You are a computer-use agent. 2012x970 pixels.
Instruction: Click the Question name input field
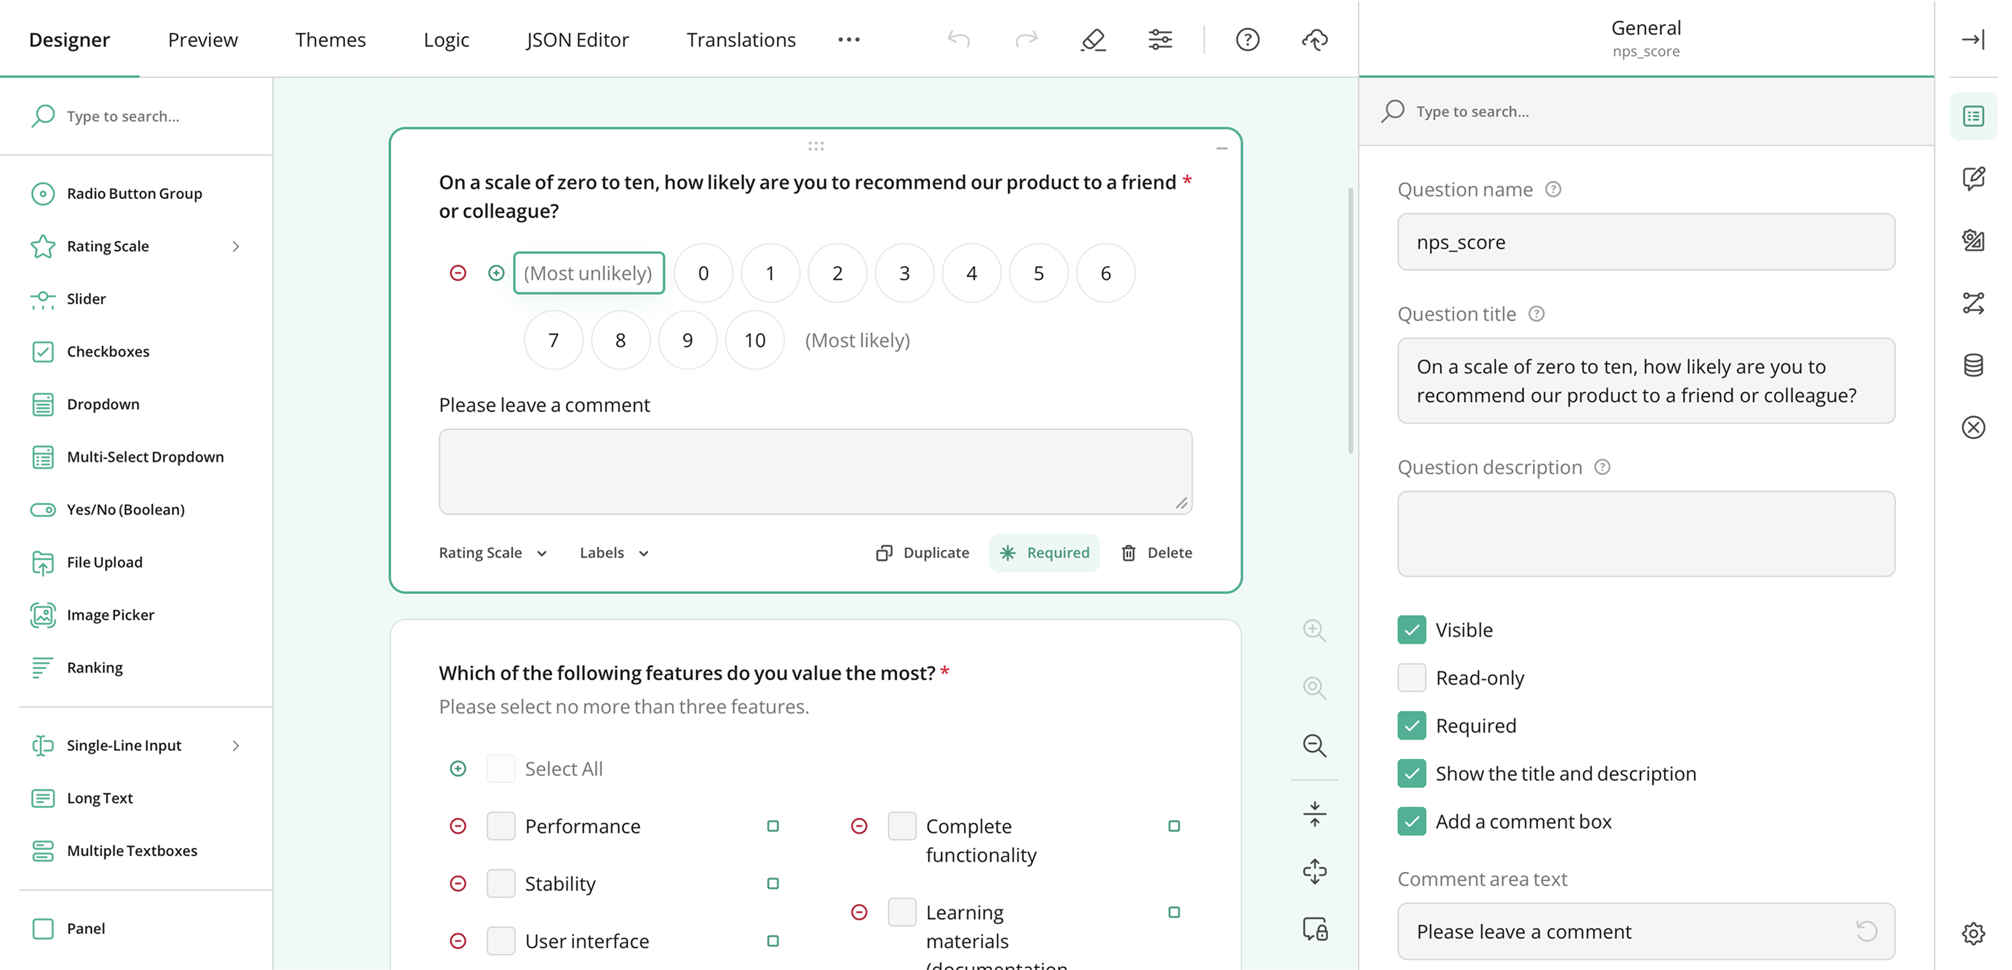(x=1645, y=242)
